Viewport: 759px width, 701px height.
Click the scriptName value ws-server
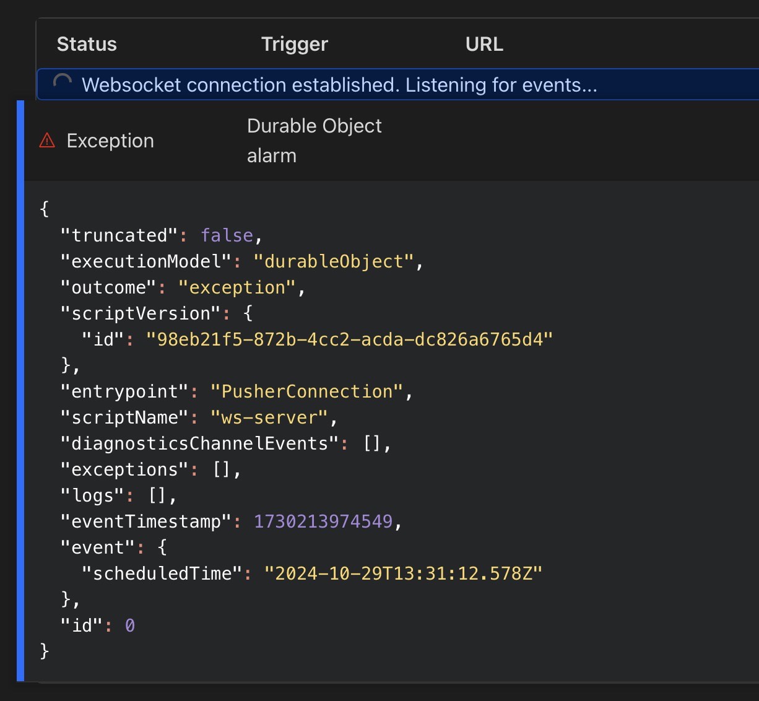tap(269, 417)
